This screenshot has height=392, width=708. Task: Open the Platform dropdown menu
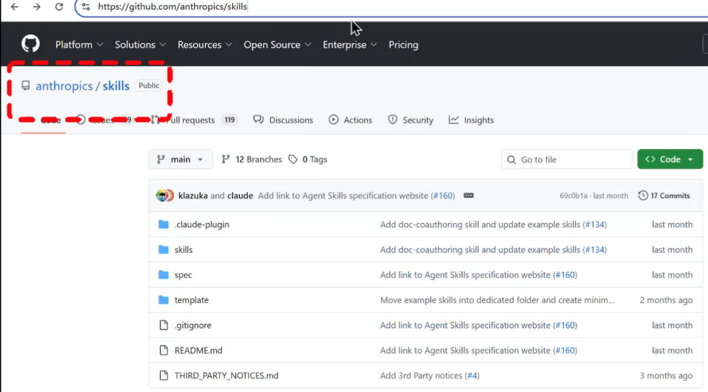(79, 45)
